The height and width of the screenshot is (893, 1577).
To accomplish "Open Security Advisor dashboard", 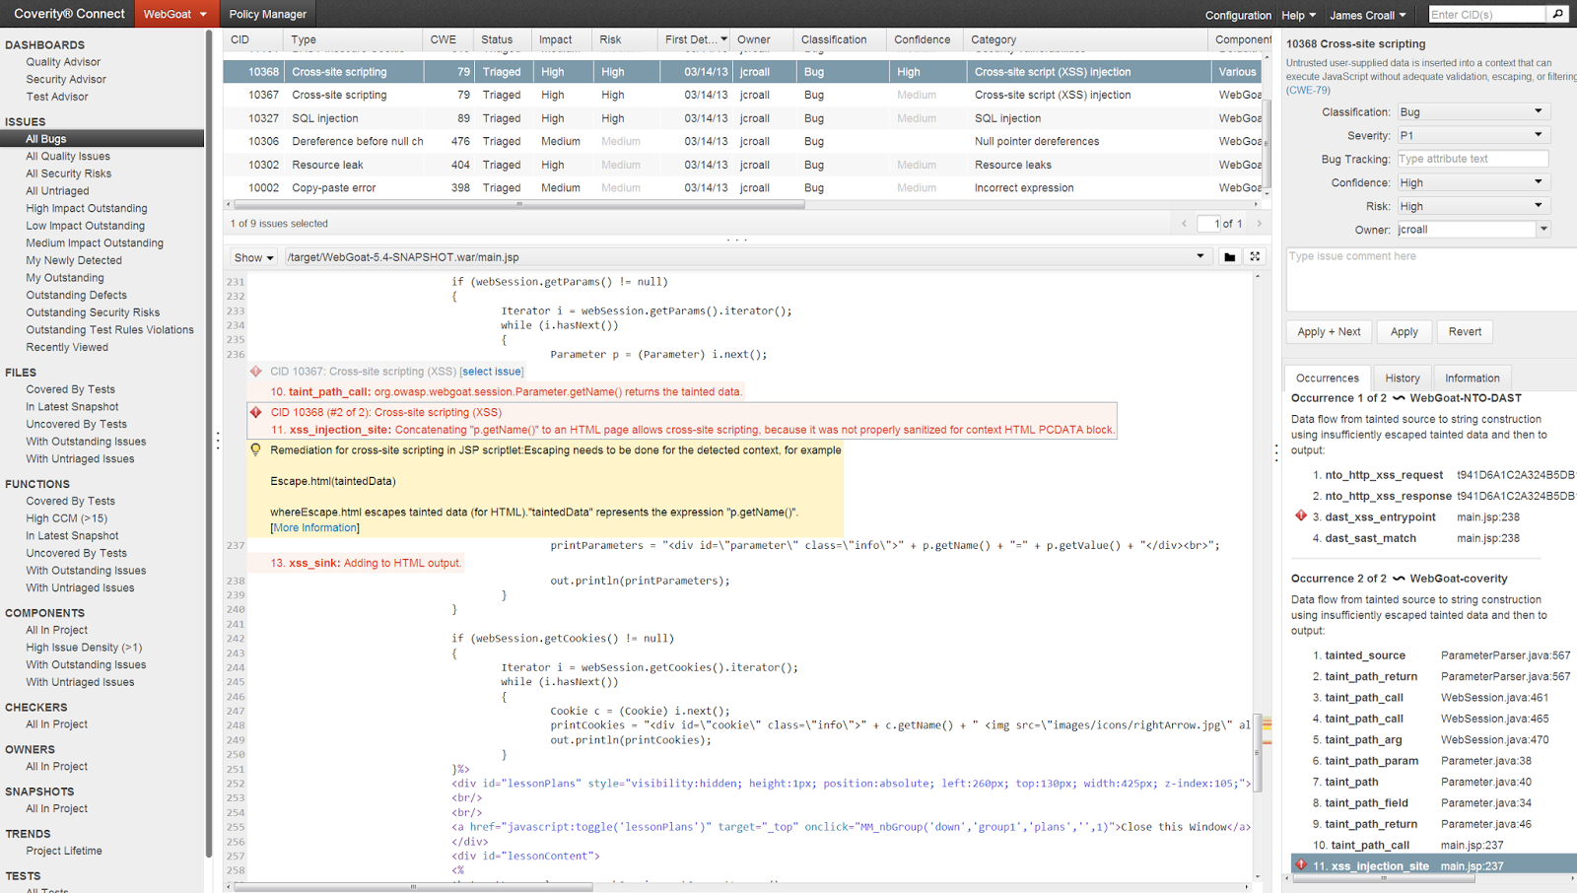I will 66,80.
